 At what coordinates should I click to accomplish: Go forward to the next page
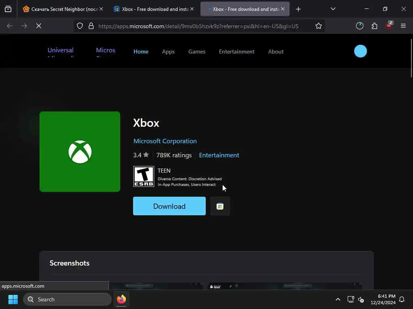(24, 26)
